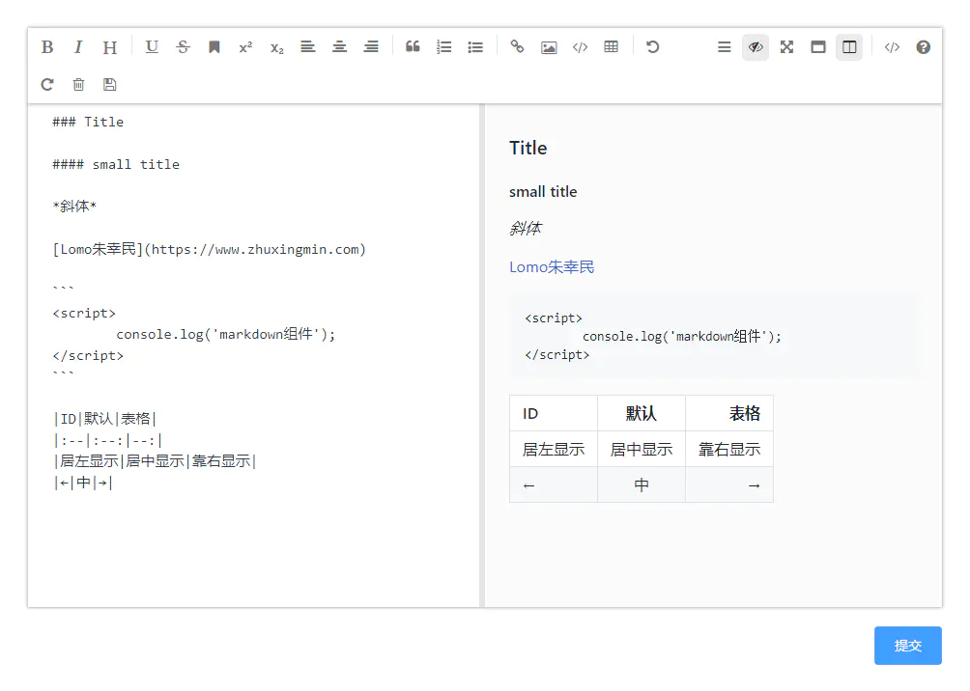Click the 'Title' heading in preview
Image resolution: width=970 pixels, height=691 pixels.
pos(528,149)
